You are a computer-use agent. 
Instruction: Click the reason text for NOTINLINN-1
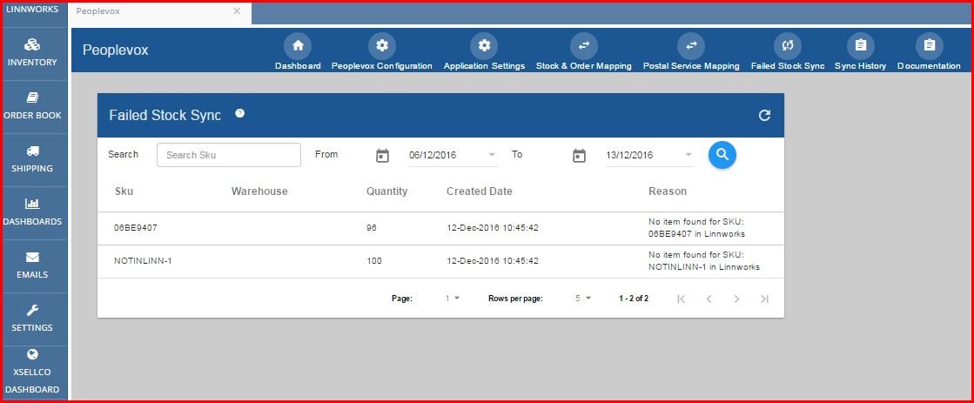(x=704, y=261)
